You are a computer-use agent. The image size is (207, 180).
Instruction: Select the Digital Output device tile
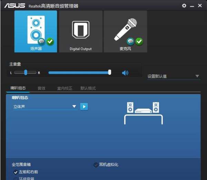(x=81, y=31)
